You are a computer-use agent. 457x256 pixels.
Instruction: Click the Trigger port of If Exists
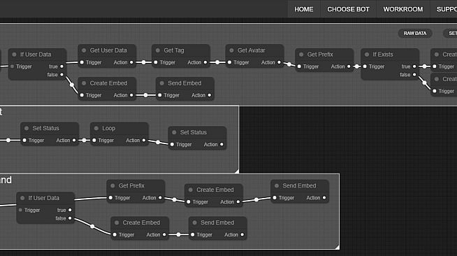pos(365,66)
